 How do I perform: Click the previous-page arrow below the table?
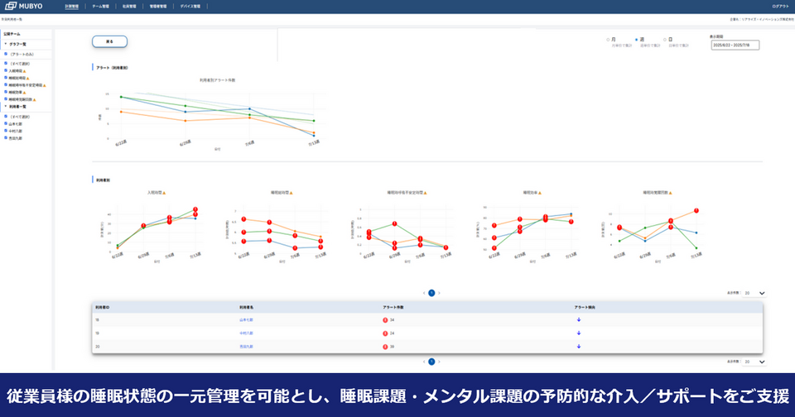tap(423, 362)
